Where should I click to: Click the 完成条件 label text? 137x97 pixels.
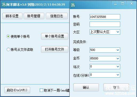point(80,42)
